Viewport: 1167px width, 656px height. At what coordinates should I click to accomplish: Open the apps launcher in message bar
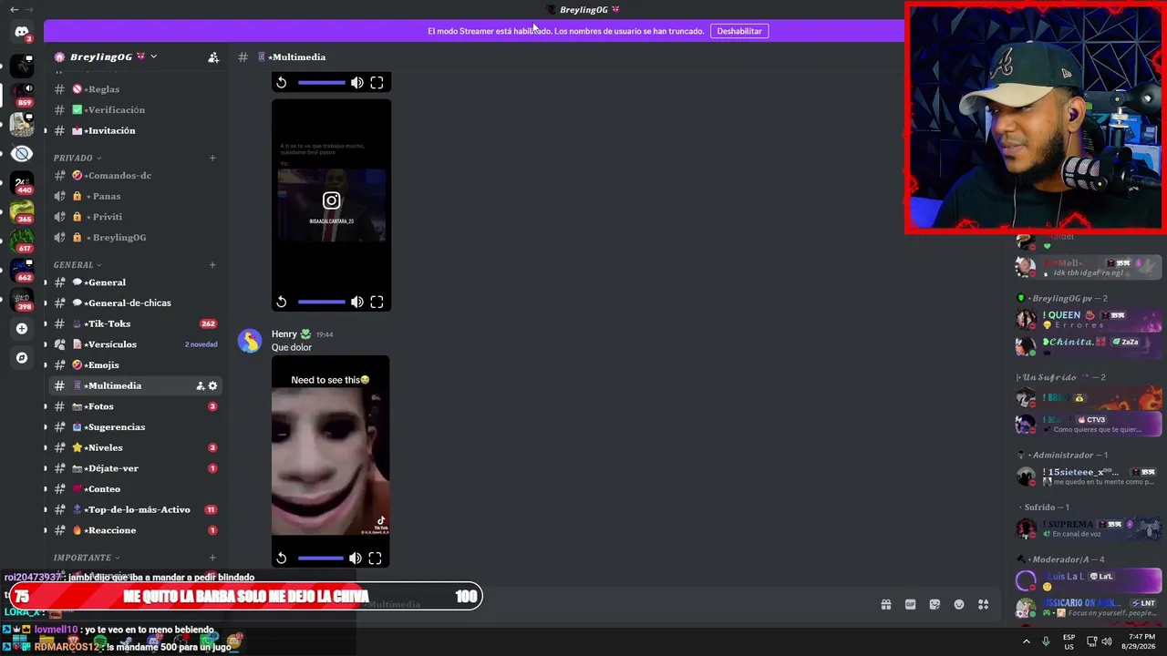[984, 604]
